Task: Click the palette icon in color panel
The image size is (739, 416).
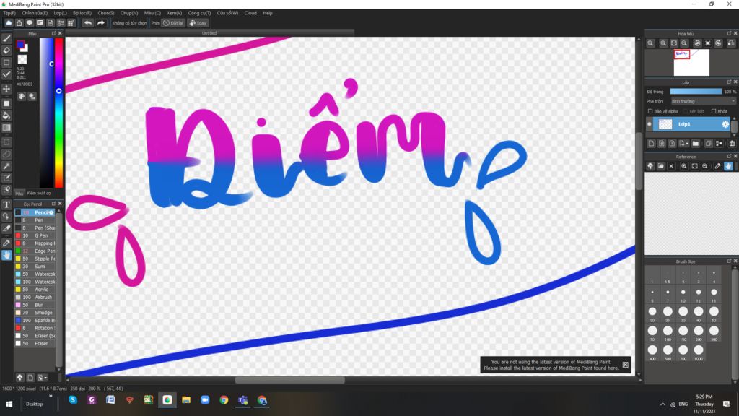Action: point(22,96)
